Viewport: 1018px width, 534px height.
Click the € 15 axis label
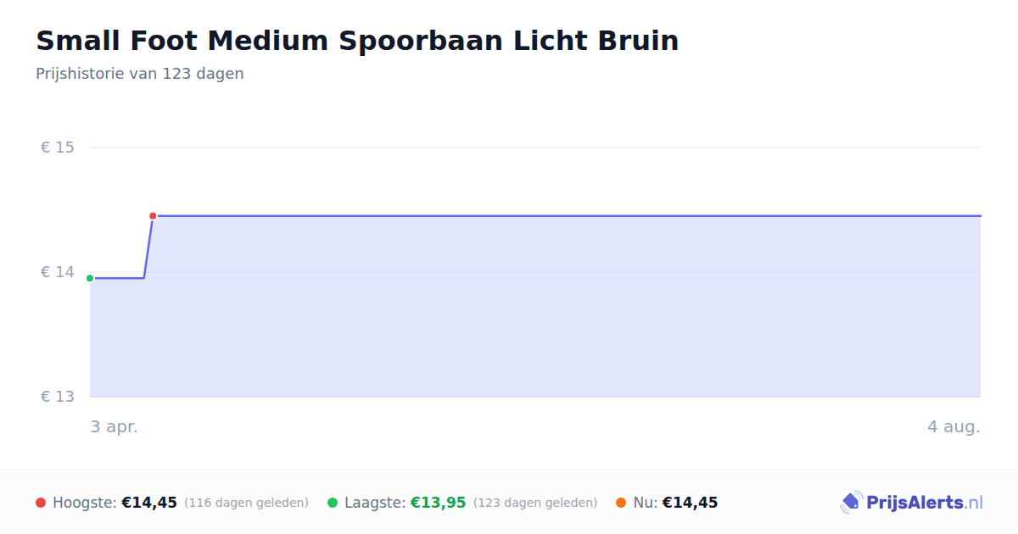pos(58,147)
